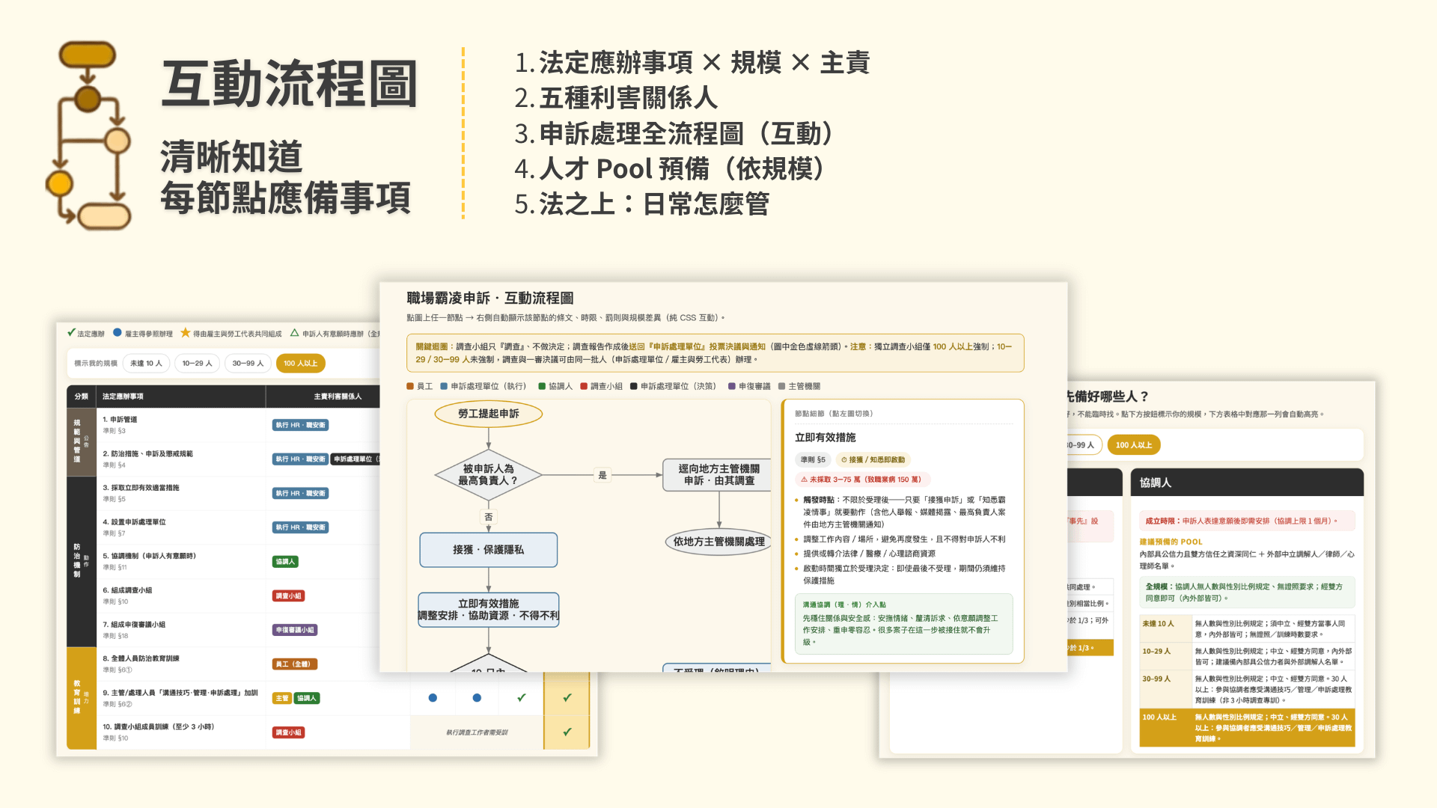Click row 3. 採取立即有效適當措施
1437x808 pixels.
pyautogui.click(x=225, y=493)
